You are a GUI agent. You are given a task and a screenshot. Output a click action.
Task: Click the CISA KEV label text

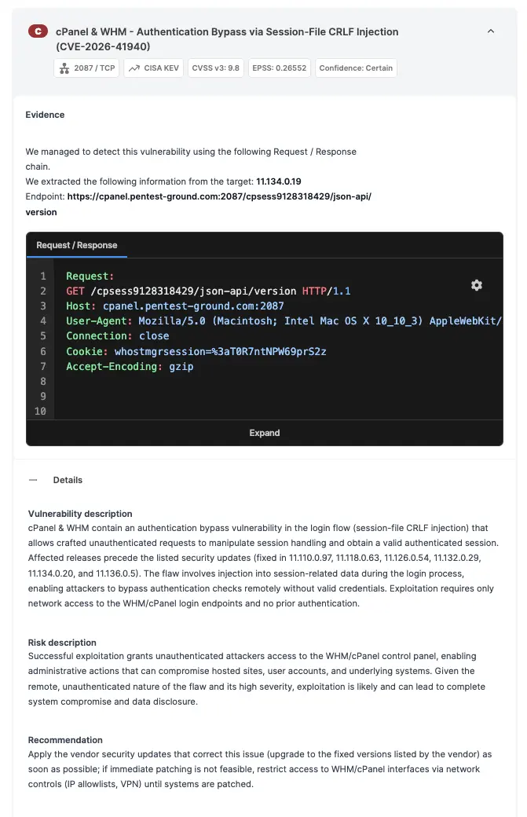coord(162,68)
